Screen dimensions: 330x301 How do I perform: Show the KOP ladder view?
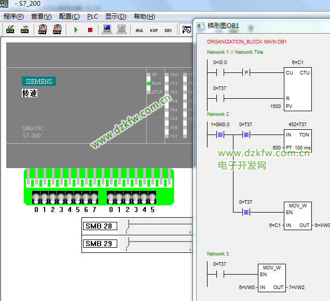pyautogui.click(x=154, y=30)
